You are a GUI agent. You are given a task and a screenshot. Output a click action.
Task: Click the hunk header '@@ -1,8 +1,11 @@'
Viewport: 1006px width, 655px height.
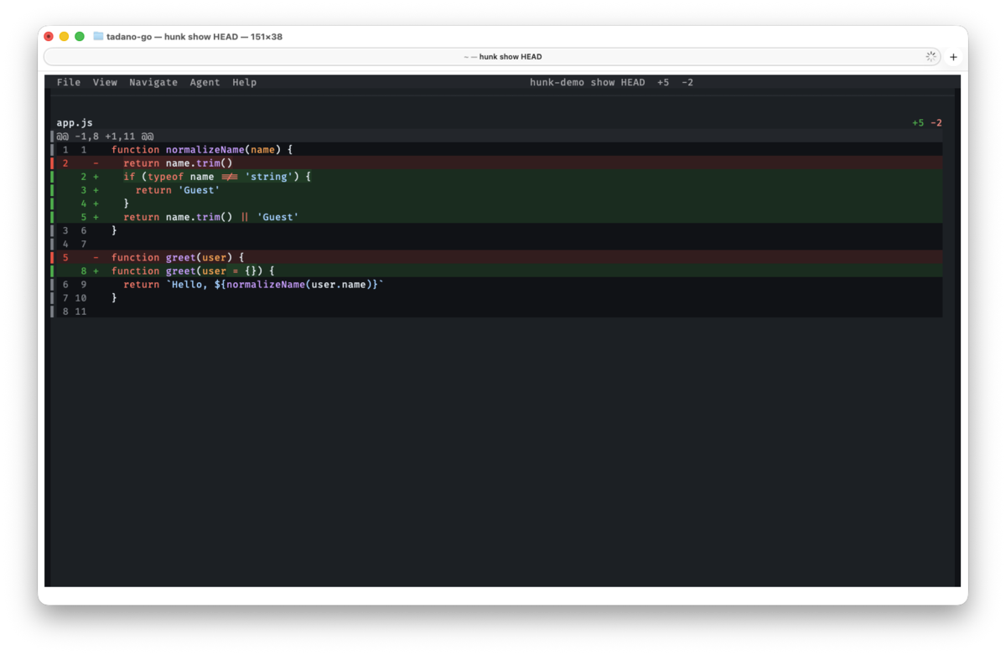(x=105, y=136)
